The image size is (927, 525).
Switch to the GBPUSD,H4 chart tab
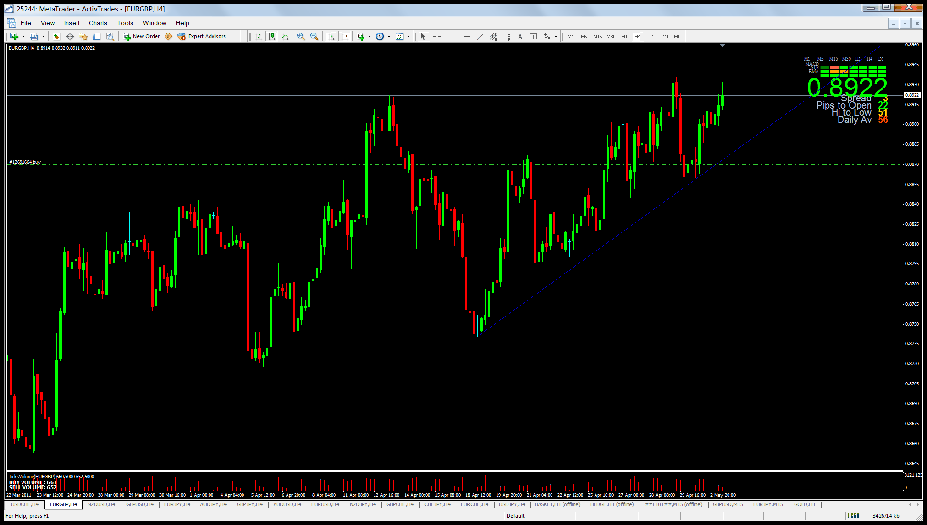pos(140,504)
